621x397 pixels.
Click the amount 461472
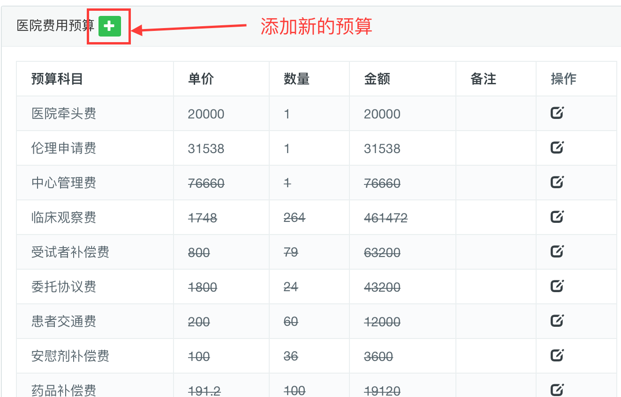(386, 218)
